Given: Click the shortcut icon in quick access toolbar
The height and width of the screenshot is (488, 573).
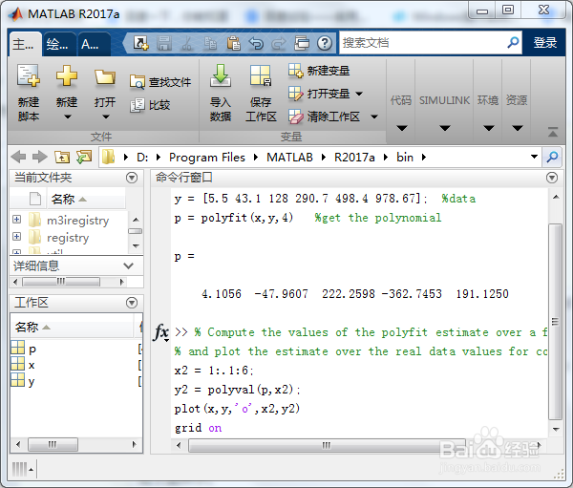Looking at the screenshot, I should [140, 44].
